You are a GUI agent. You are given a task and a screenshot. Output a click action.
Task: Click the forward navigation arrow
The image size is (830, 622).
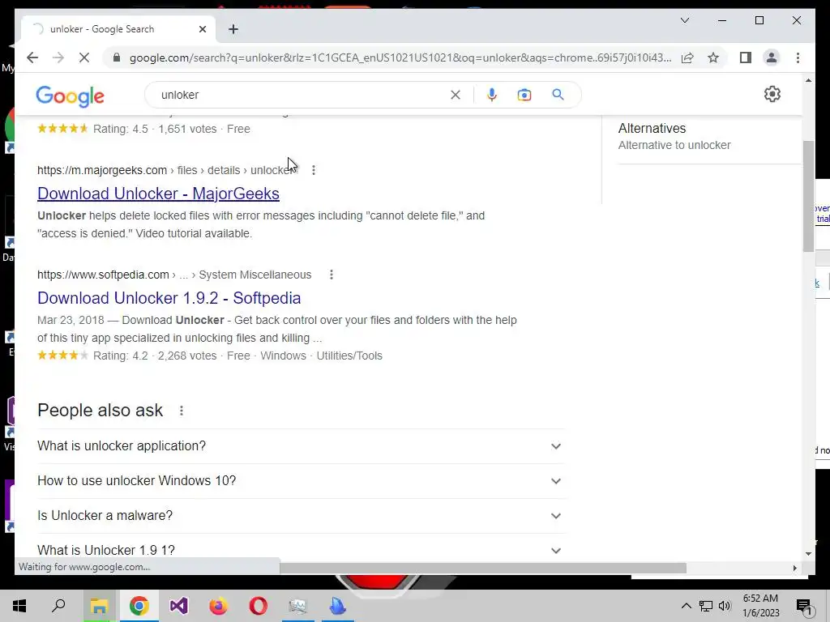(58, 58)
